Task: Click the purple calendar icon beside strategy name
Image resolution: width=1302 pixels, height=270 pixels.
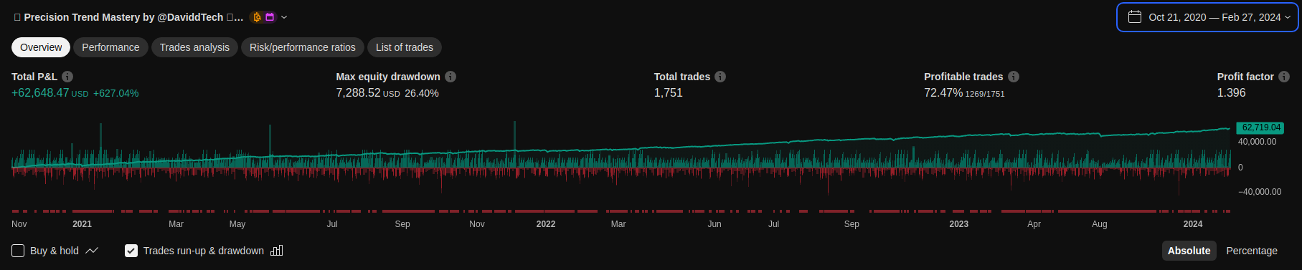Action: tap(270, 17)
